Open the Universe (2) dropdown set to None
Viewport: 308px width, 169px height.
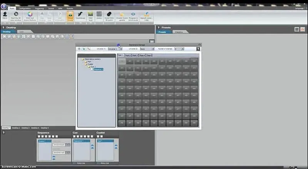[147, 49]
